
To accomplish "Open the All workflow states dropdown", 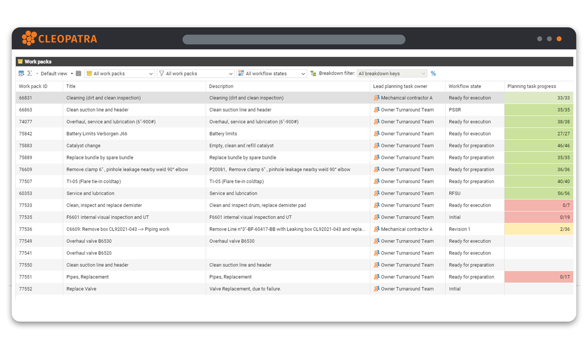I will (303, 73).
